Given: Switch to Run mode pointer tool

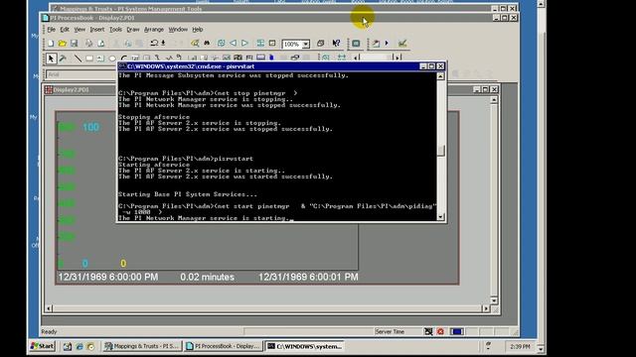Looking at the screenshot, I should tap(51, 59).
